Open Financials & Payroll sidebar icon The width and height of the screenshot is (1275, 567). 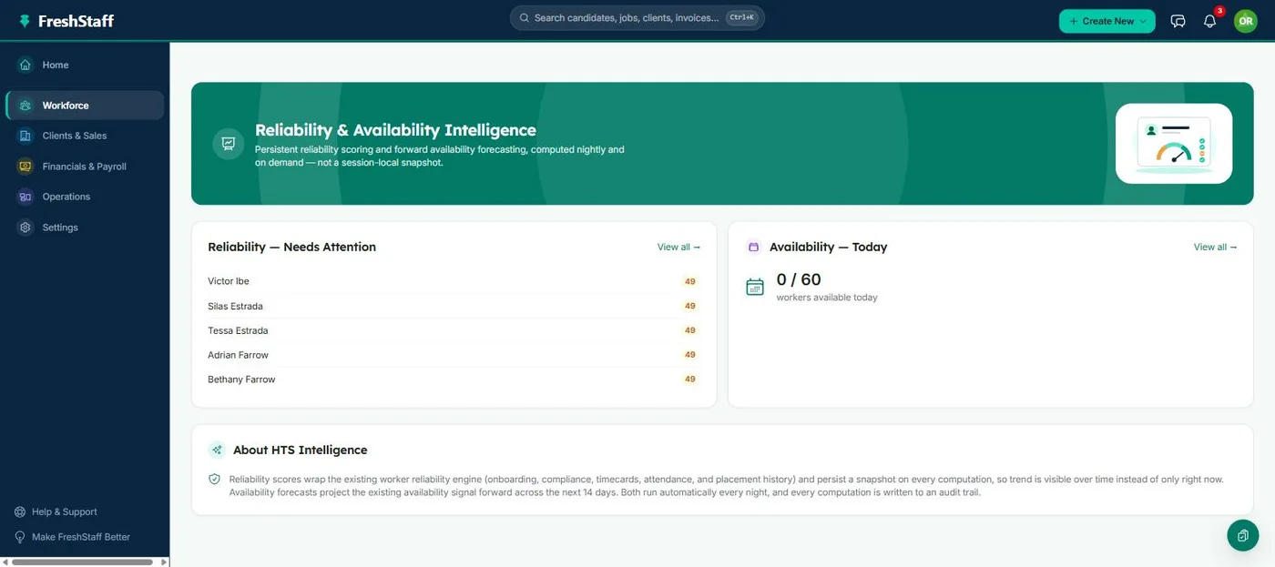[25, 167]
